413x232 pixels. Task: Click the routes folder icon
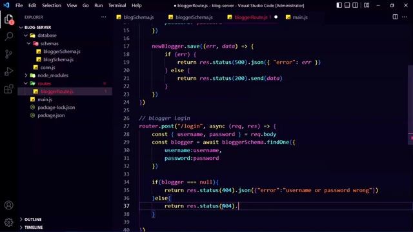33,83
